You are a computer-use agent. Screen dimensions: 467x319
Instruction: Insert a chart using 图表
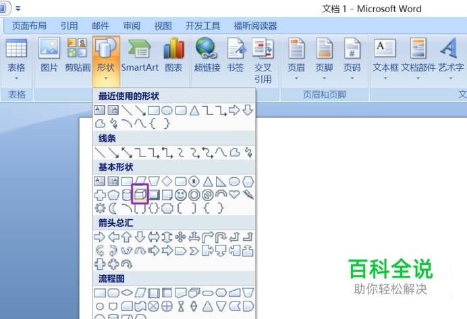[x=173, y=56]
